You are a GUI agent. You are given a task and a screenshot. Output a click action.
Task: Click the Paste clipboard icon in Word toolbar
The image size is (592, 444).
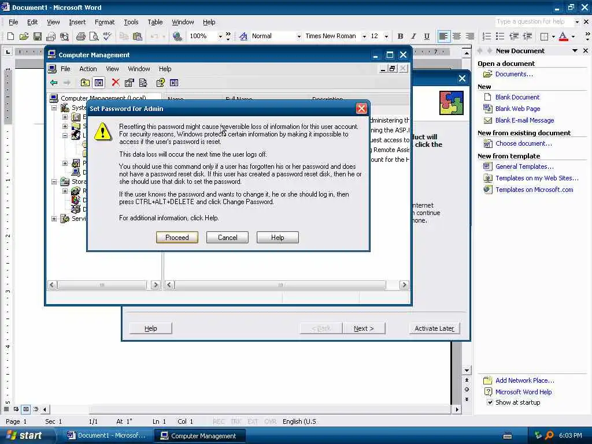(x=138, y=36)
